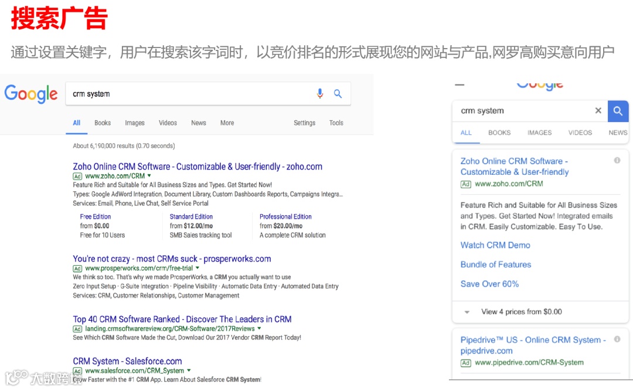This screenshot has width=633, height=390.
Task: Click info icon beside Pipedrive mobile ad
Action: (x=617, y=339)
